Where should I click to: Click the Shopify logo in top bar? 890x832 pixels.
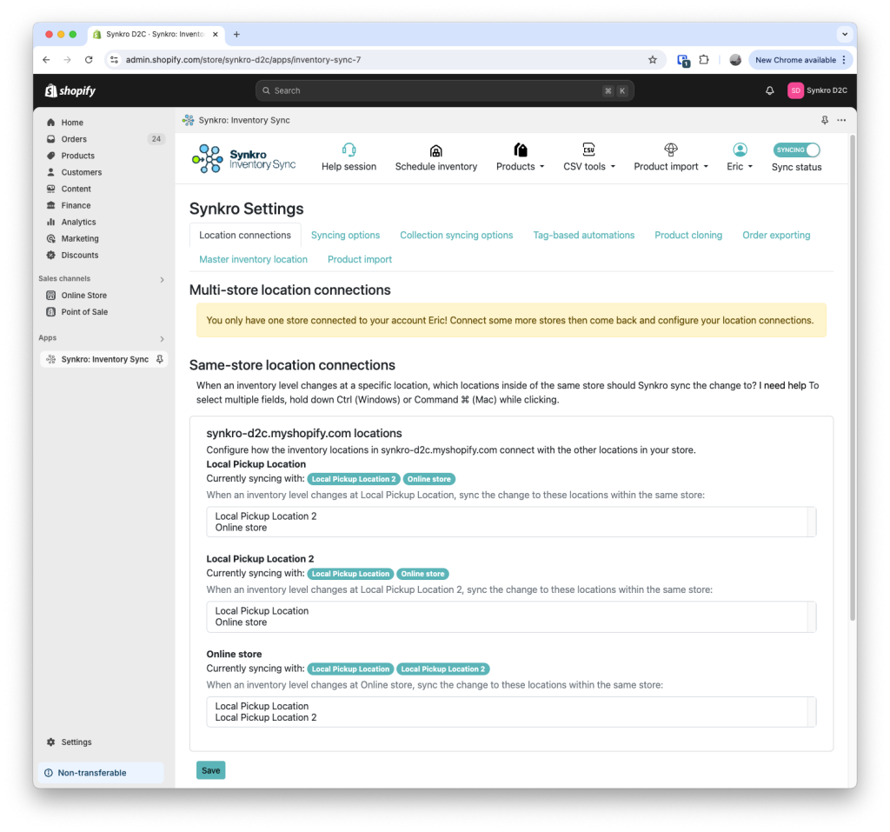coord(70,90)
